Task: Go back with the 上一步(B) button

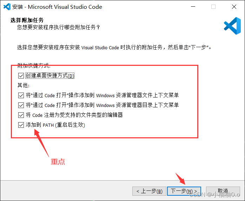Action: coord(149,191)
